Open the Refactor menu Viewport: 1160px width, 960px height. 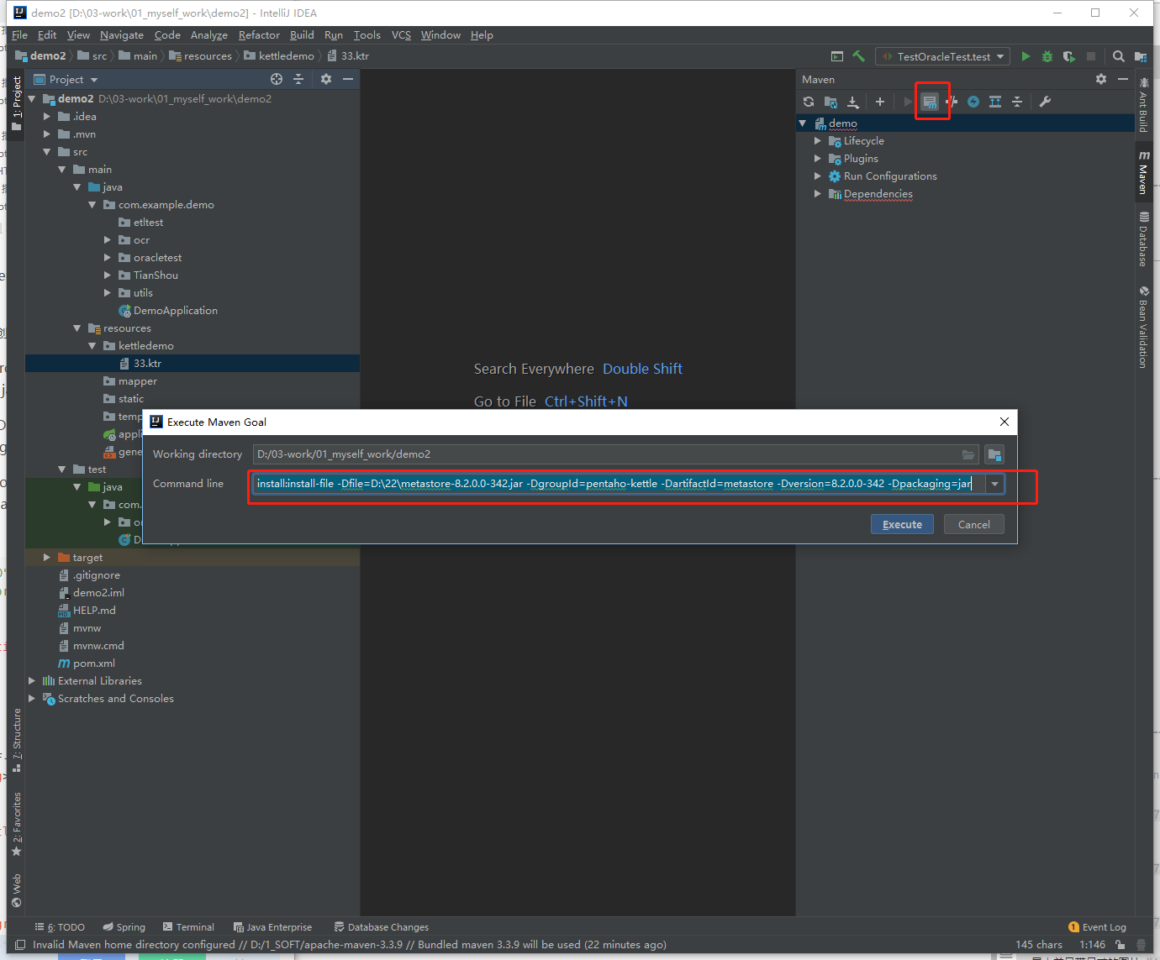coord(259,35)
